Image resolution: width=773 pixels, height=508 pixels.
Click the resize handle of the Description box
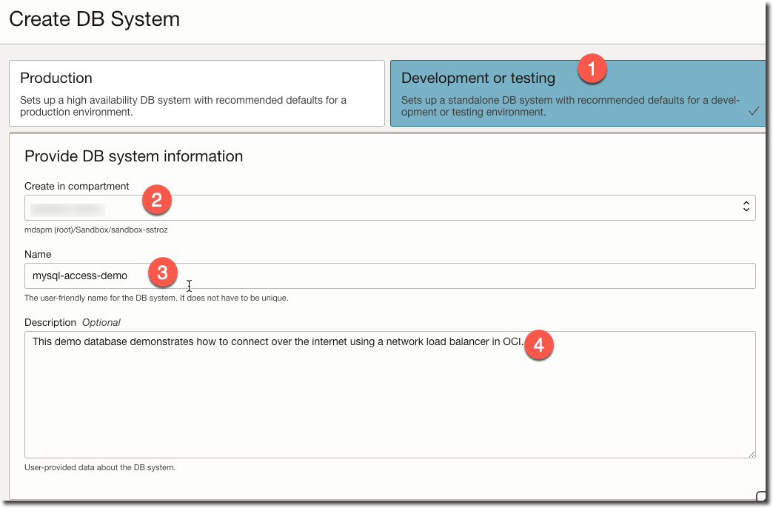pos(752,453)
